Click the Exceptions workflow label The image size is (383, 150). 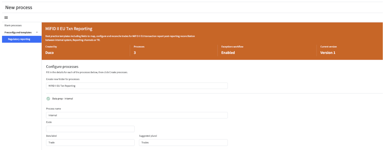(x=232, y=47)
